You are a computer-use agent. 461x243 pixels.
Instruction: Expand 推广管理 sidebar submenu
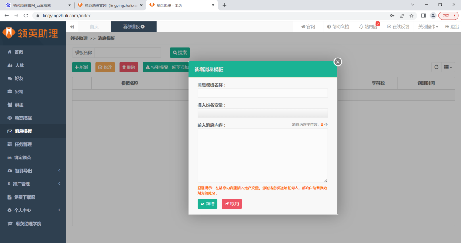pyautogui.click(x=33, y=184)
